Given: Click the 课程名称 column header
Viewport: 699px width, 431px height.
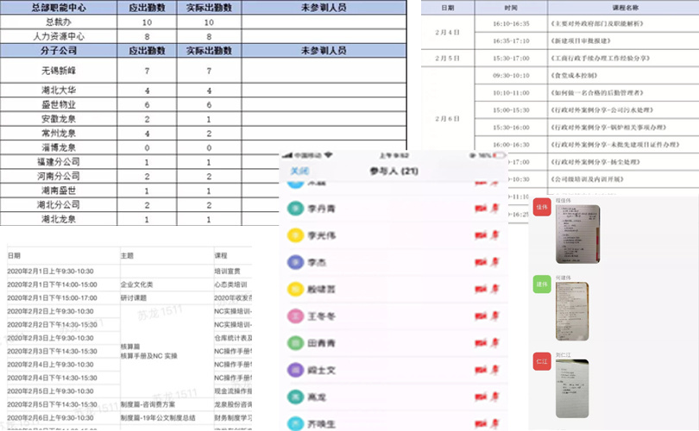Looking at the screenshot, I should 602,6.
